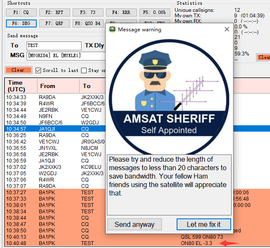Click the To column header
This screenshot has width=270, height=248.
click(x=93, y=86)
